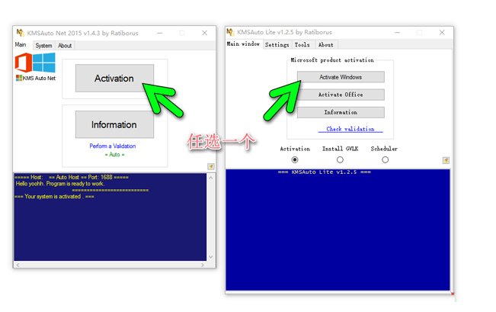The height and width of the screenshot is (312, 496).
Task: Minimize the KMSAuto Net 2015 window
Action: click(x=159, y=33)
